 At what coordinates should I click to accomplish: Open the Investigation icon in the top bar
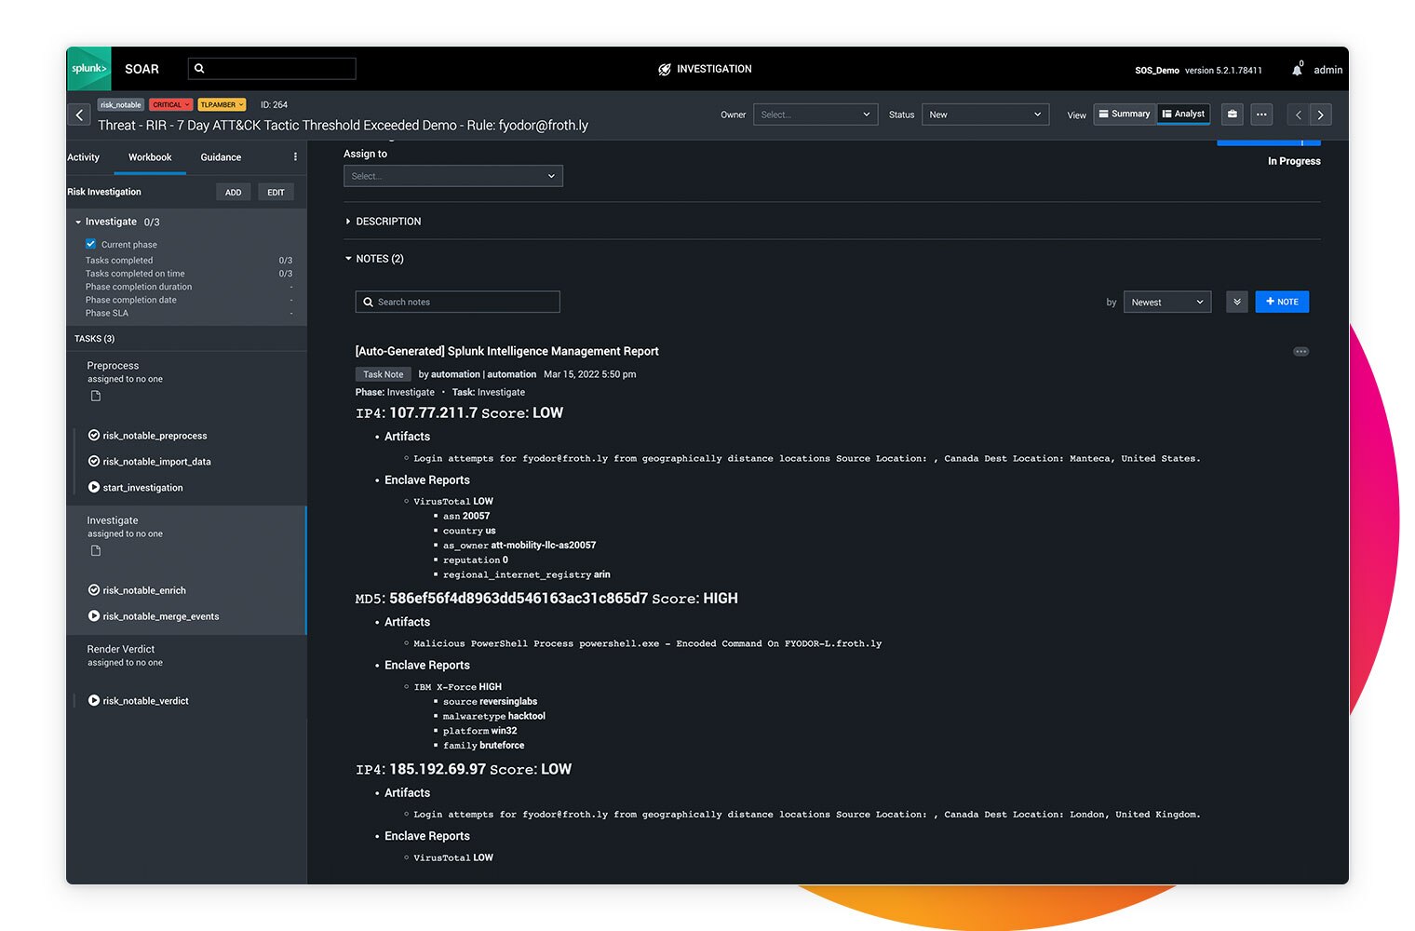[664, 68]
